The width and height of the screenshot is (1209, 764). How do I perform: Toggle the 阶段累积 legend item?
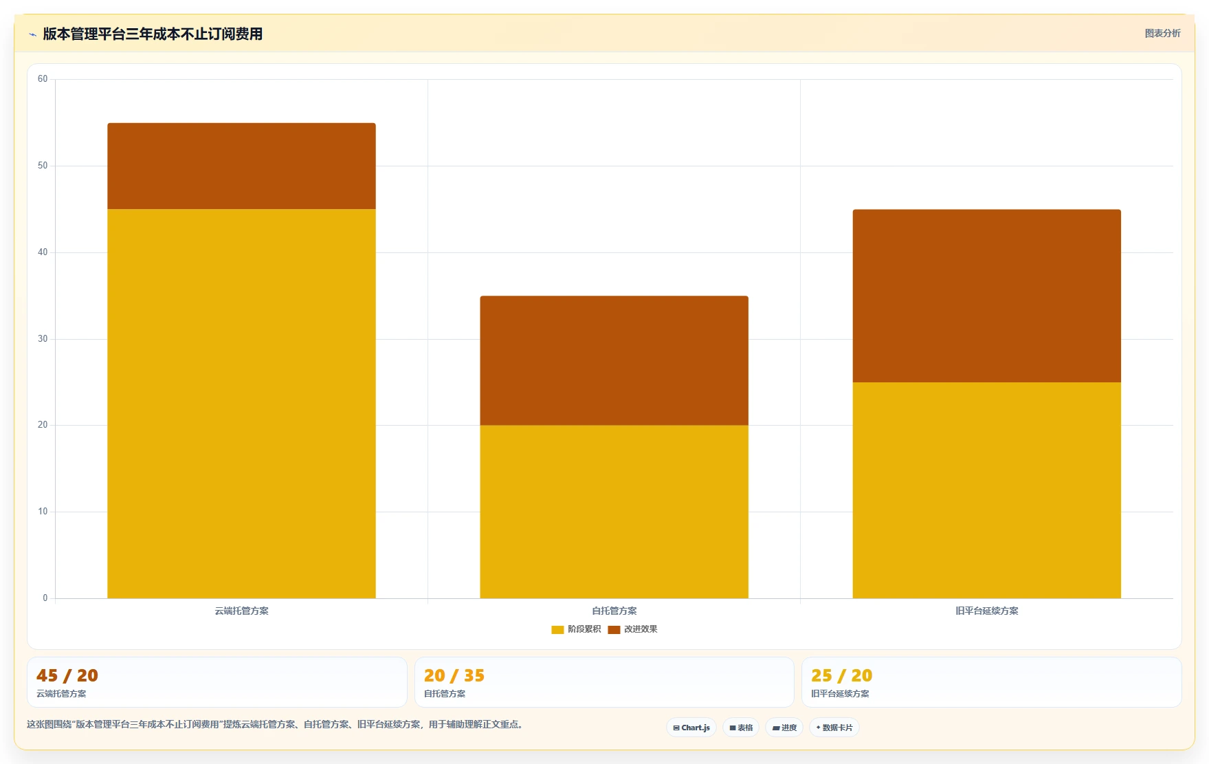576,629
